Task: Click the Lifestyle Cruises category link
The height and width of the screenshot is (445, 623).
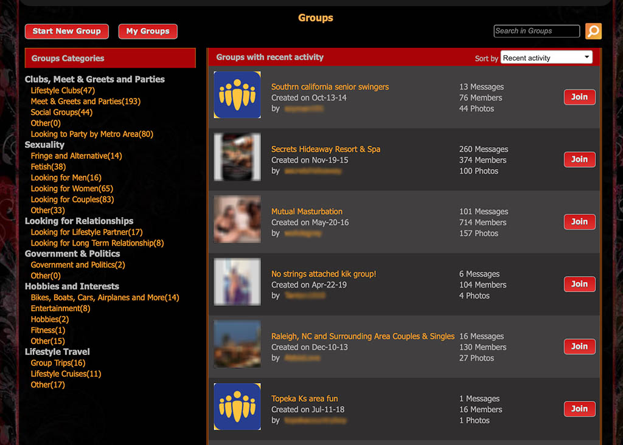Action: (x=65, y=373)
